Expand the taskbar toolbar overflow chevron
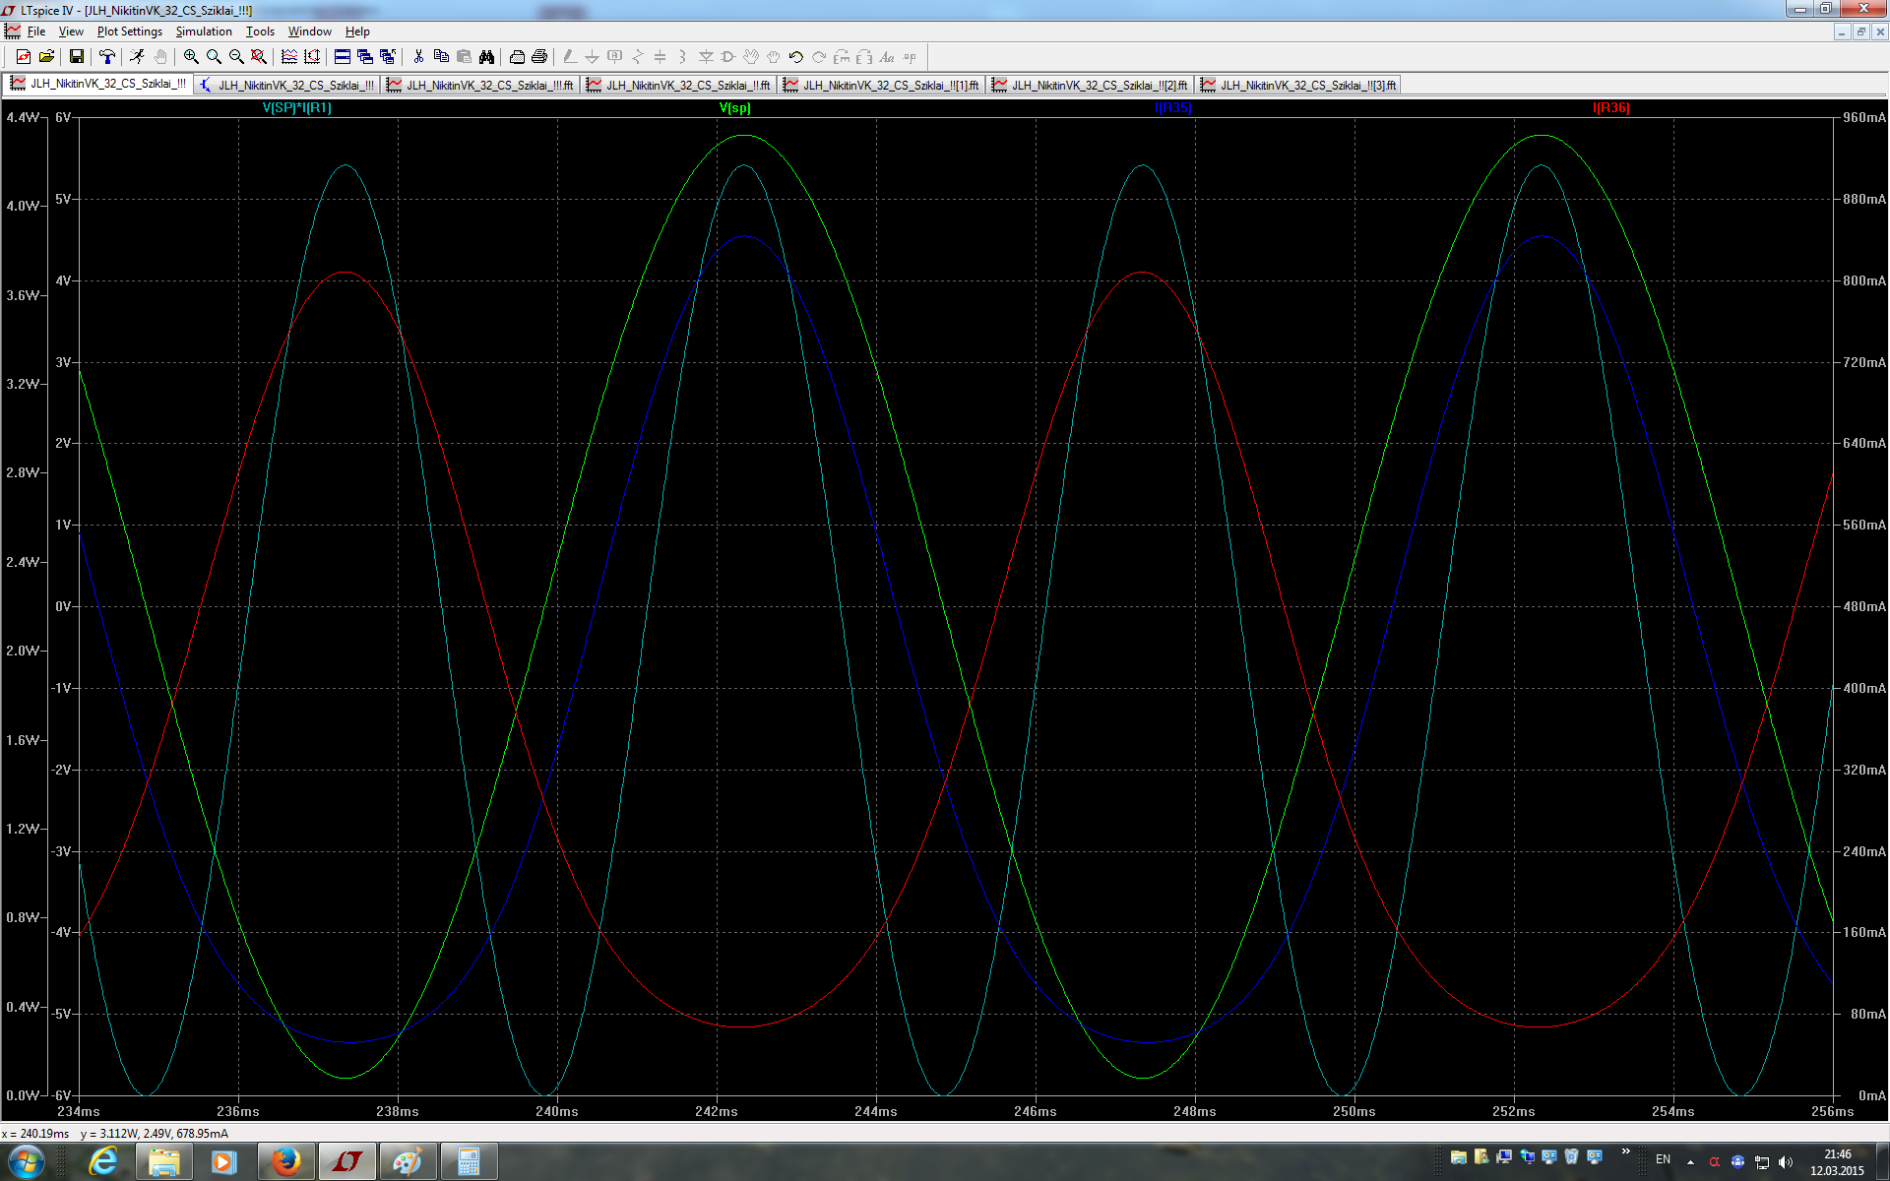Screen dimensions: 1890x1181 [x=1625, y=1151]
